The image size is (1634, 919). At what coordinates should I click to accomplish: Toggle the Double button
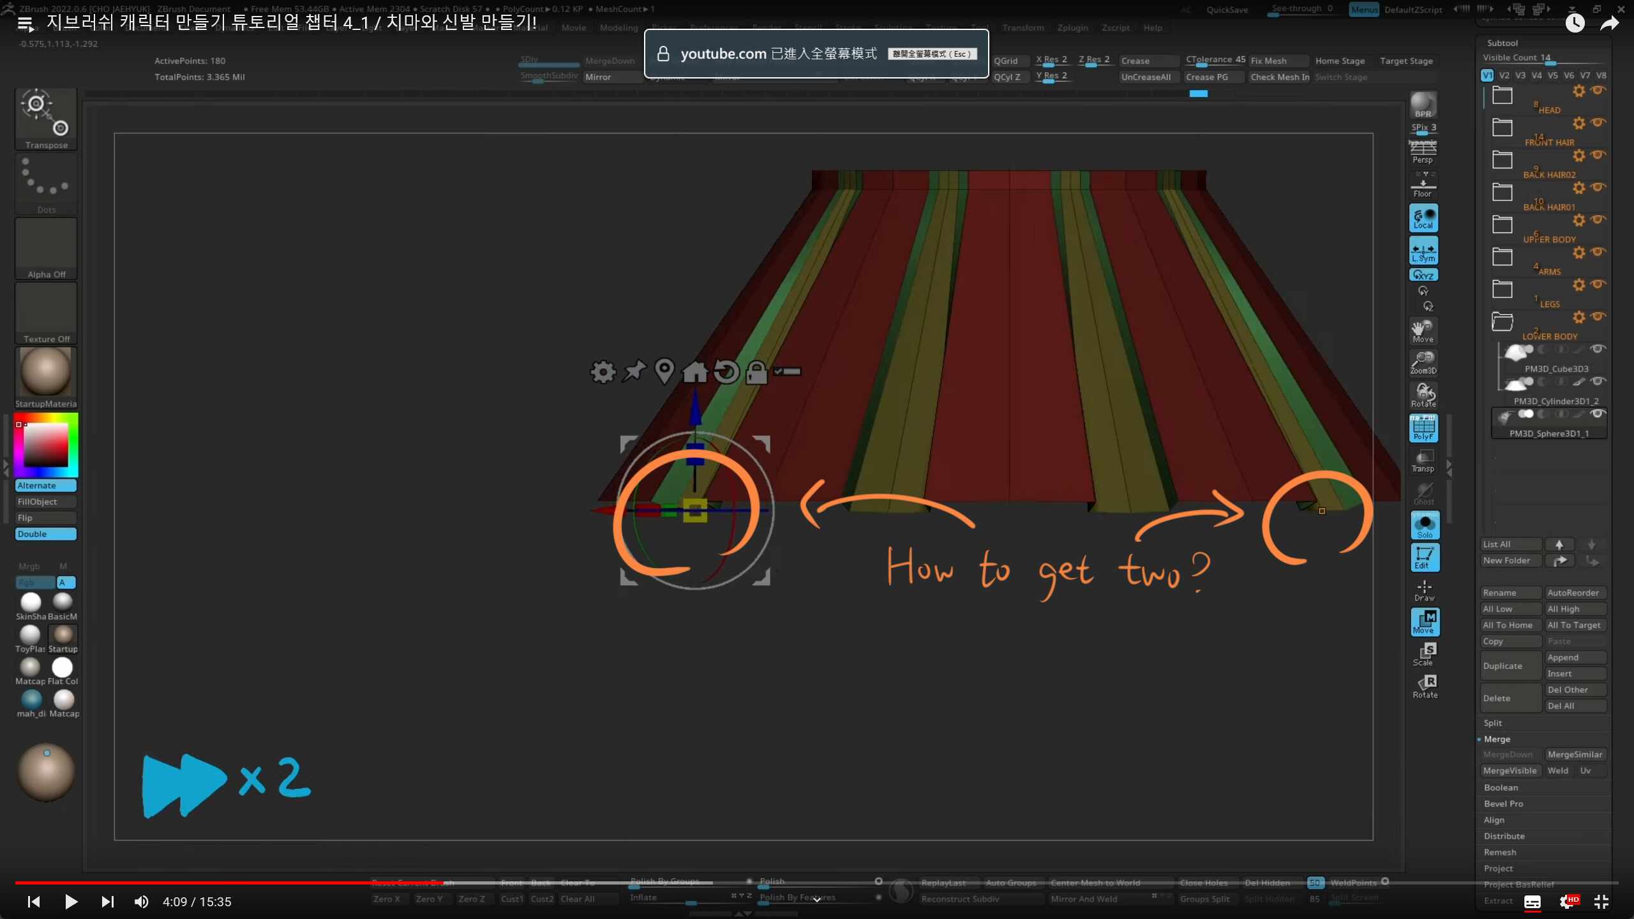(45, 534)
